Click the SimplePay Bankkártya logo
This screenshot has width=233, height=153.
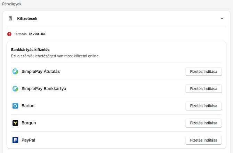[x=15, y=89]
